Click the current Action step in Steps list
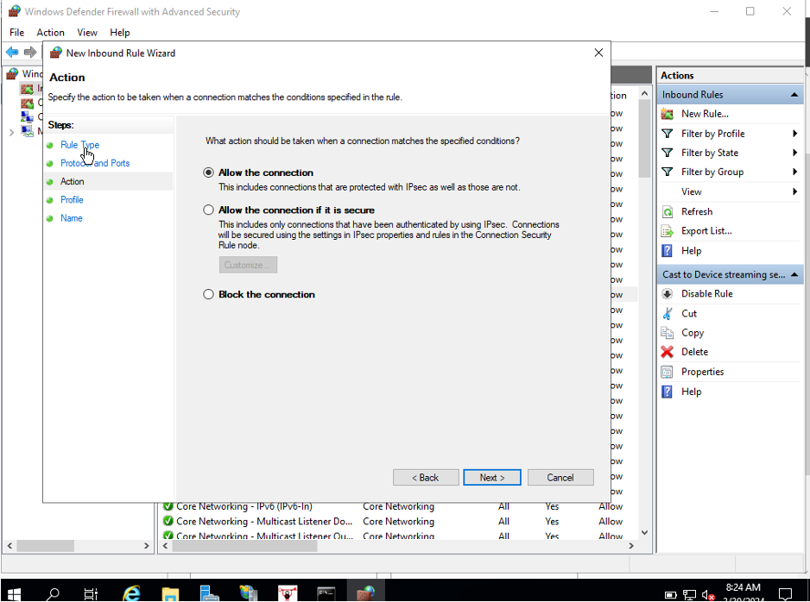This screenshot has height=602, width=810. [x=73, y=182]
